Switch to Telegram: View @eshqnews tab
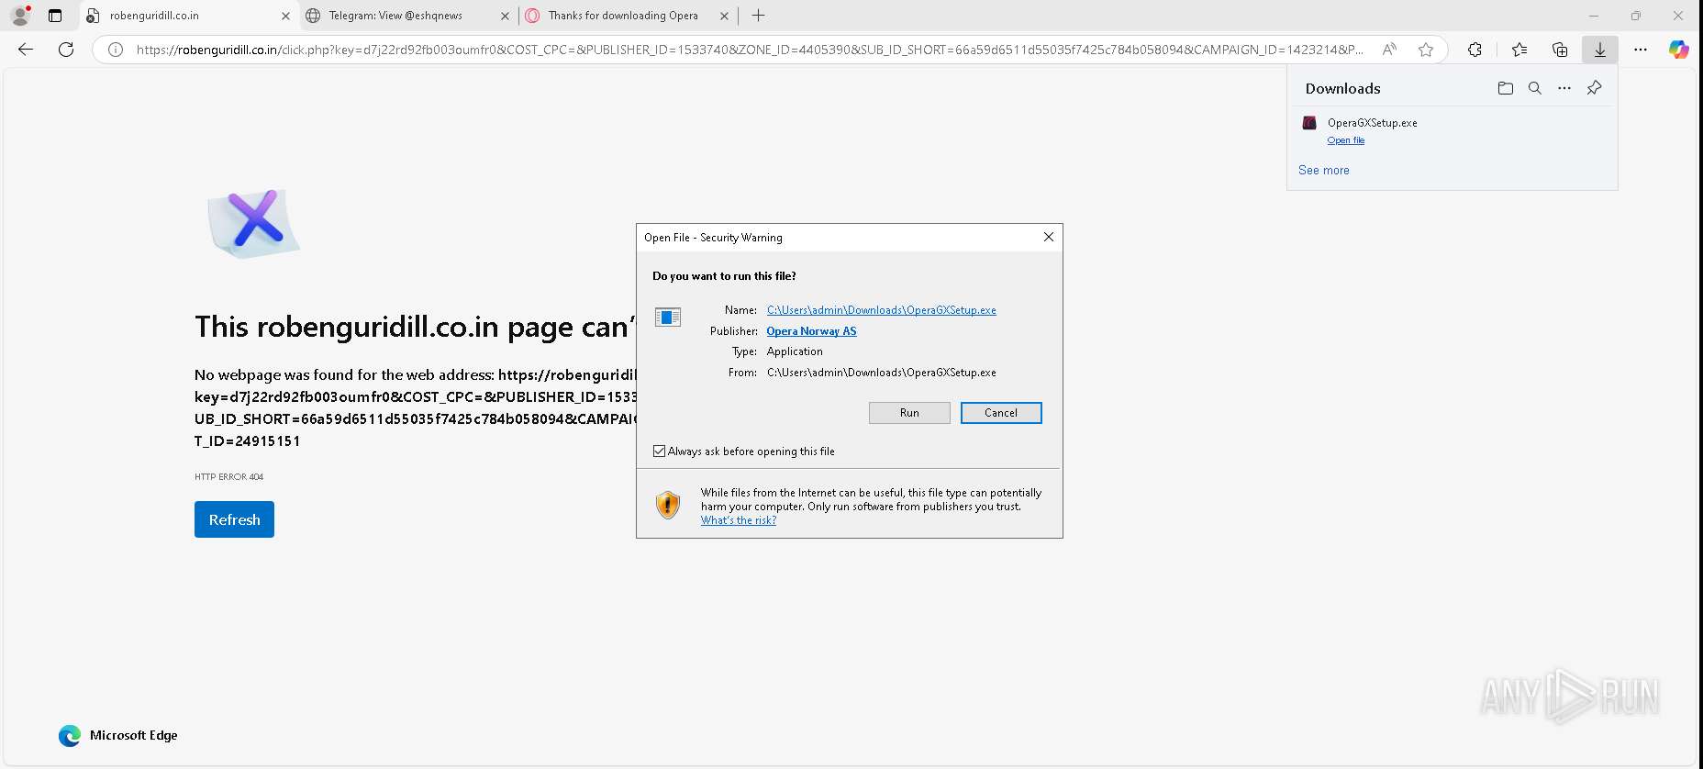The height and width of the screenshot is (769, 1703). pyautogui.click(x=407, y=16)
